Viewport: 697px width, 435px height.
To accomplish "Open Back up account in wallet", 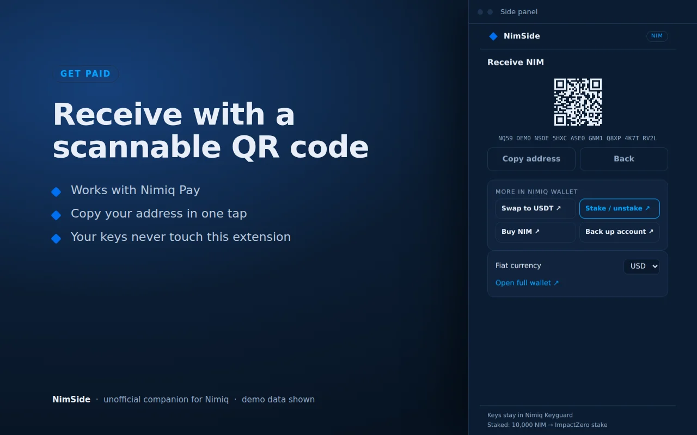I will tap(620, 232).
